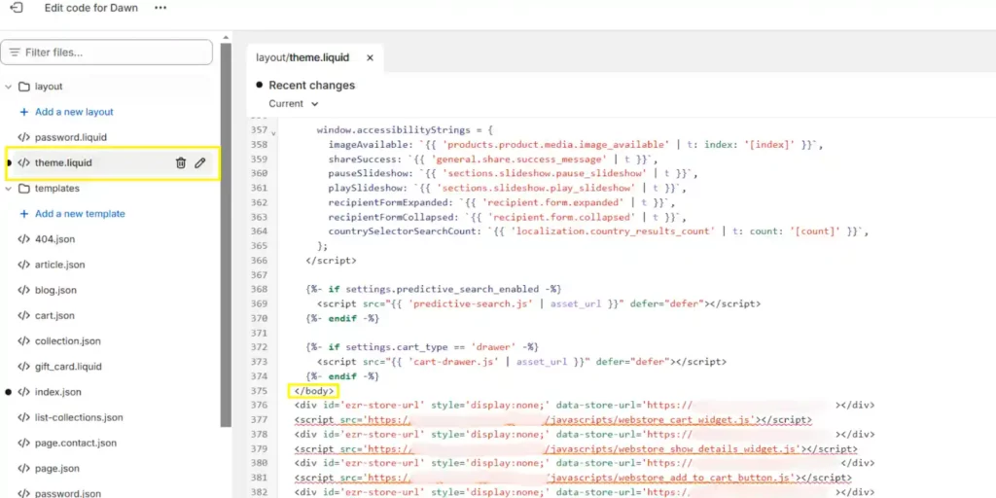Click the templates folder icon
The height and width of the screenshot is (498, 996).
coord(24,189)
